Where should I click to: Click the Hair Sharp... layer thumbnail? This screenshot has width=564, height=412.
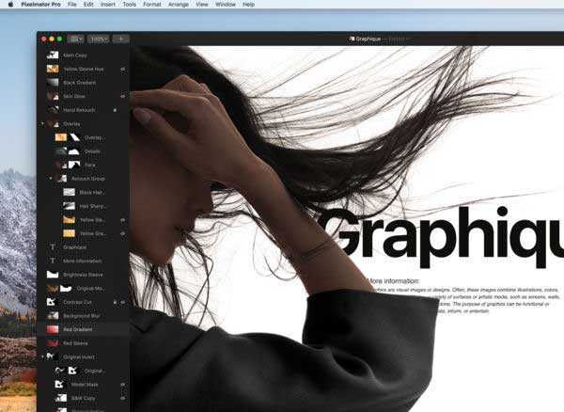pyautogui.click(x=69, y=206)
